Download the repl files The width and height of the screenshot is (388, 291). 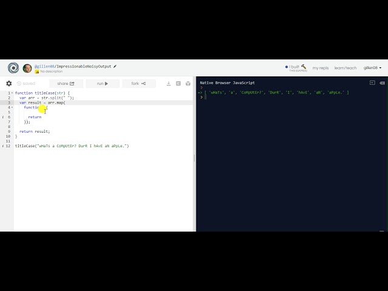coord(169,84)
